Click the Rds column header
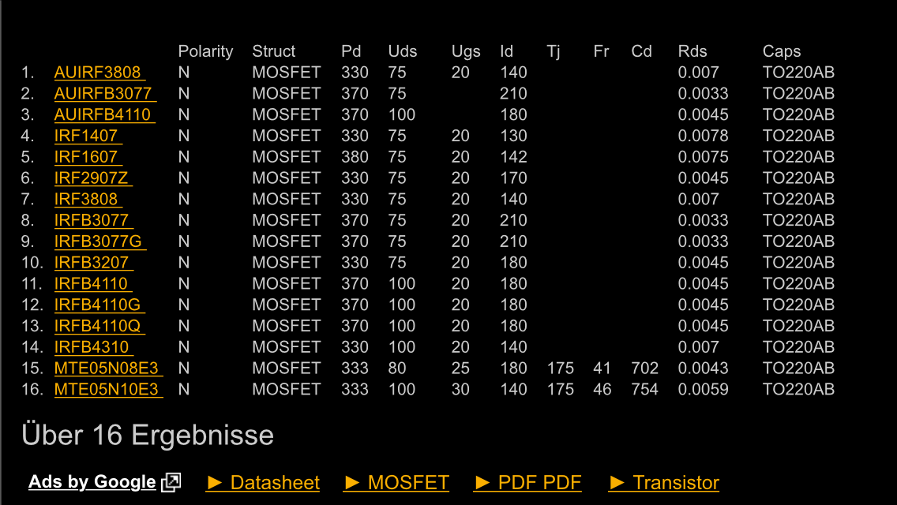The image size is (897, 505). [x=692, y=51]
